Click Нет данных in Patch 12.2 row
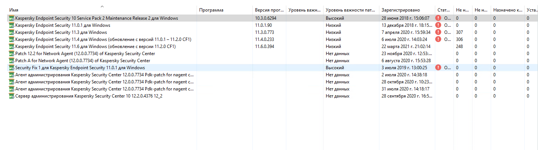This screenshot has width=538, height=150. (337, 54)
